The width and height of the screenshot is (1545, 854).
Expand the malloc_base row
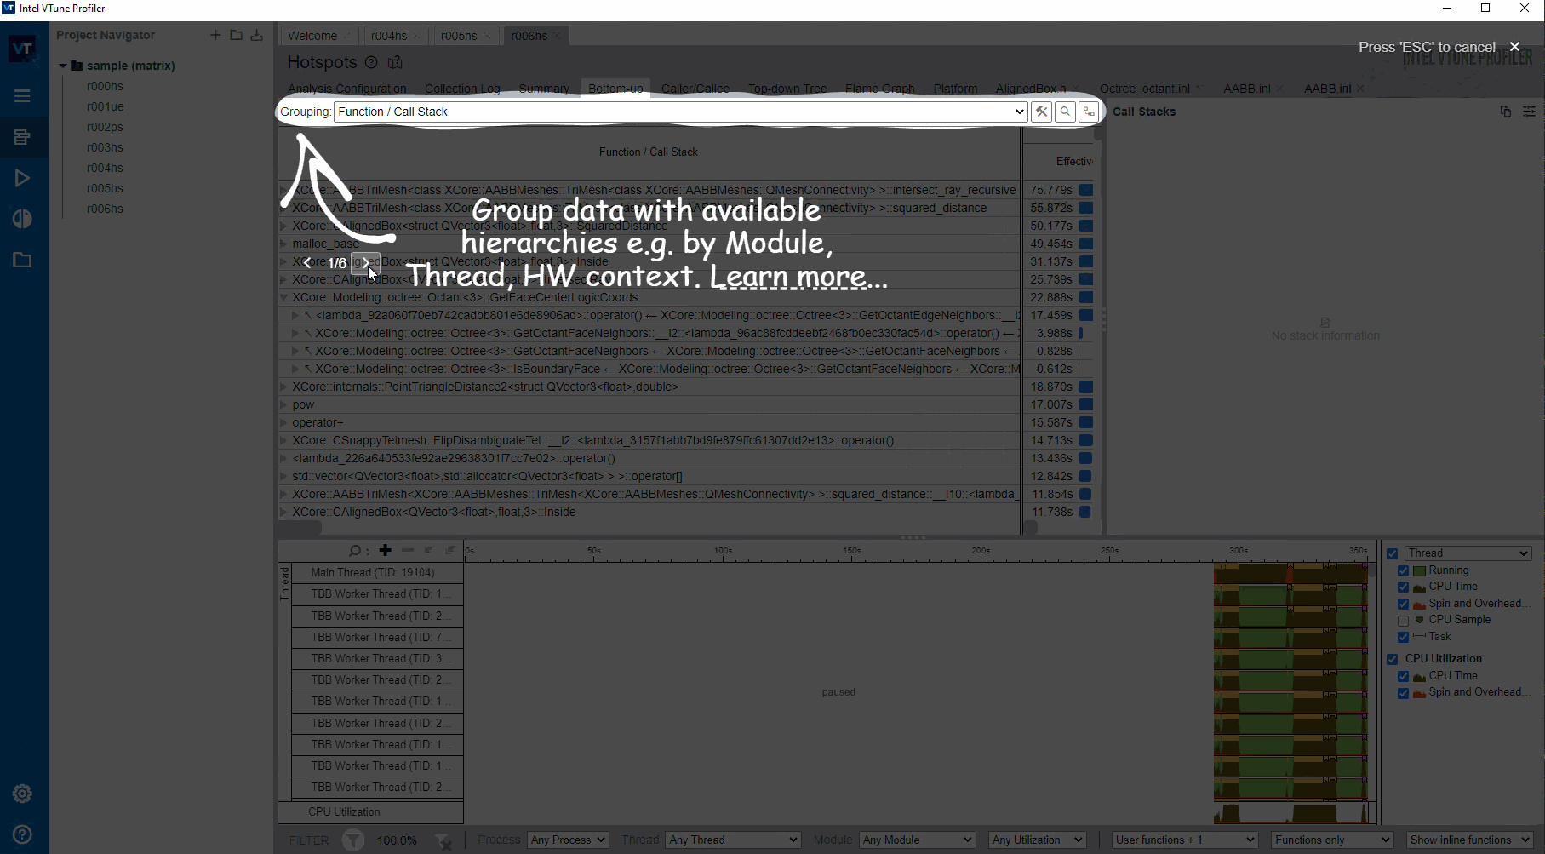pyautogui.click(x=284, y=244)
